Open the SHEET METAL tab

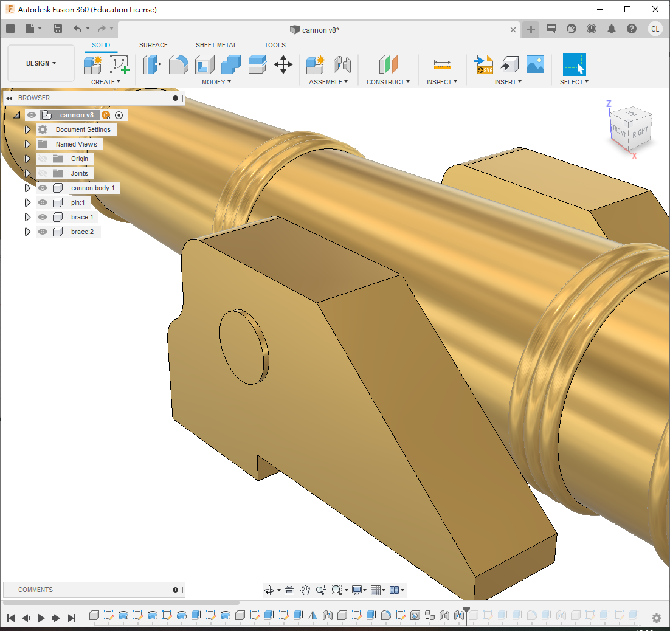click(216, 45)
